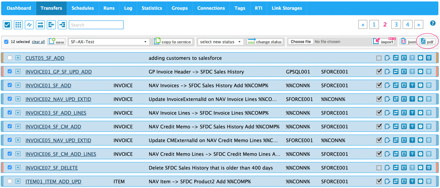This screenshot has width=440, height=188.
Task: Open schedule clock icon for CUST05_SF_ADD
Action: pos(420,58)
